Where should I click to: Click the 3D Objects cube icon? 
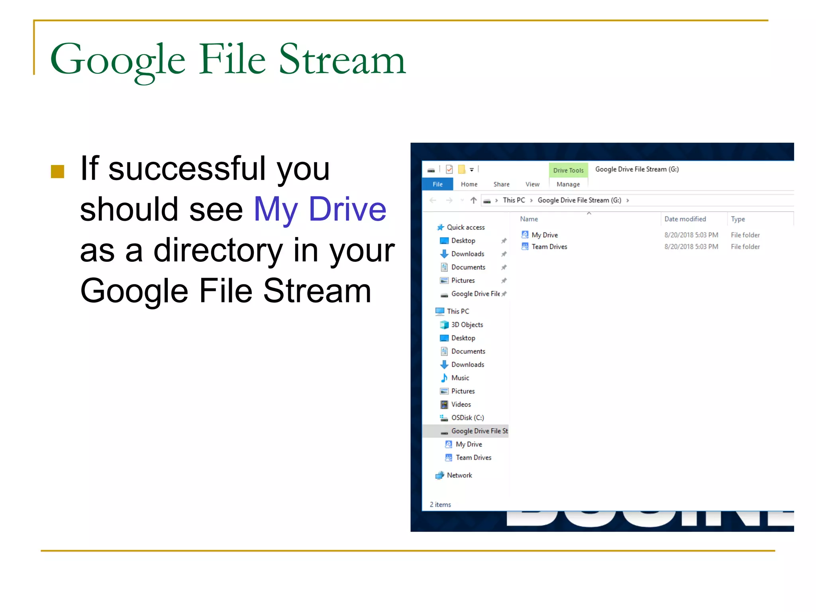point(444,325)
